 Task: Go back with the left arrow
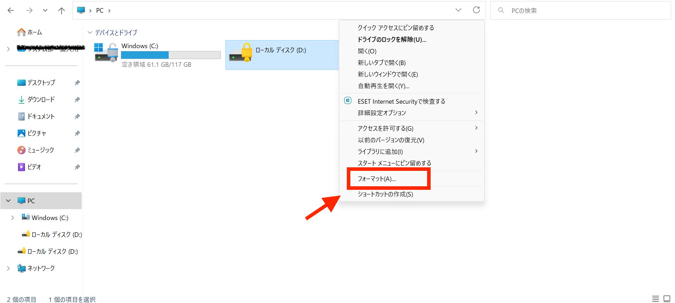pyautogui.click(x=11, y=11)
